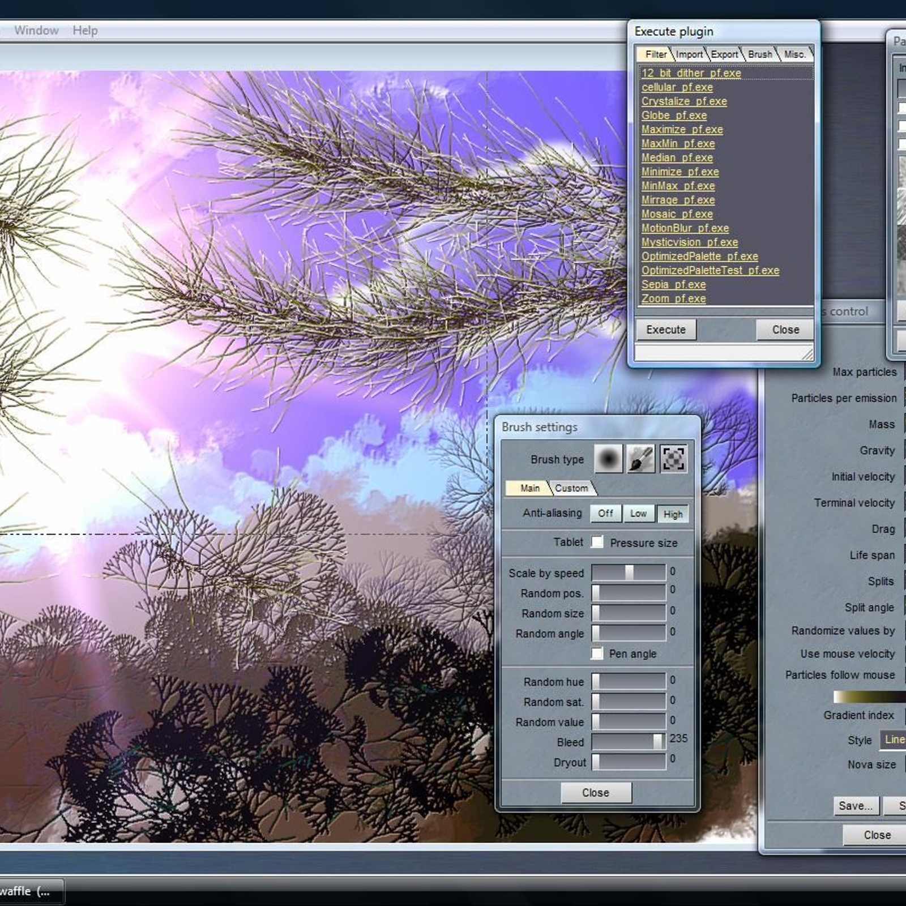Select Maximize_pf.exe plugin
906x906 pixels.
(x=682, y=130)
